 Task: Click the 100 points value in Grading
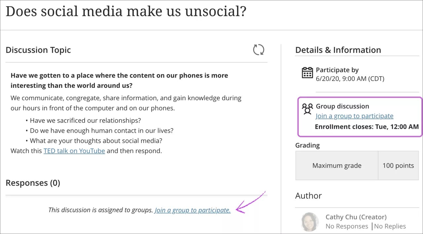point(398,165)
